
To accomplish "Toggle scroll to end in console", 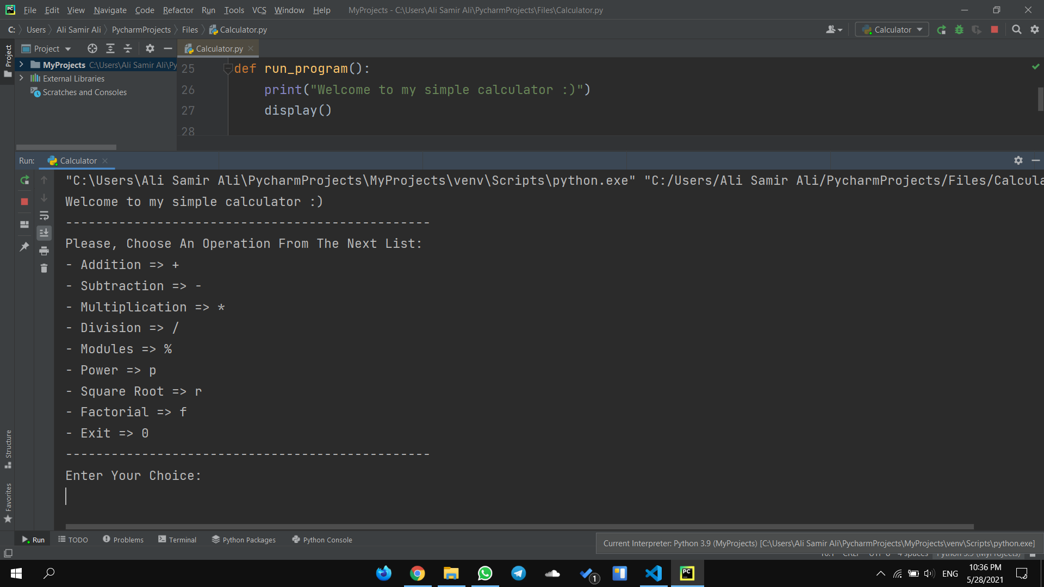I will tap(44, 233).
